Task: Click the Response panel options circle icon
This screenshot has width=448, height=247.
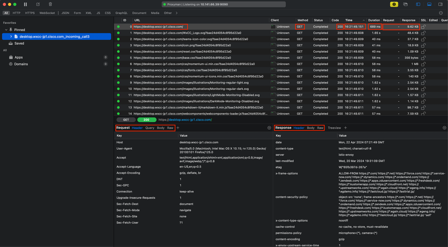Action: click(x=444, y=128)
